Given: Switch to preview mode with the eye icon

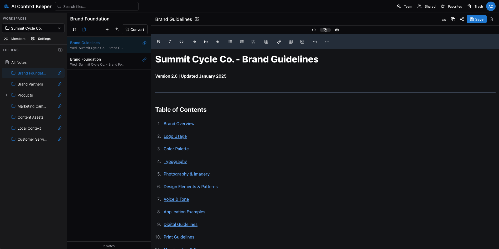Looking at the screenshot, I should (337, 30).
